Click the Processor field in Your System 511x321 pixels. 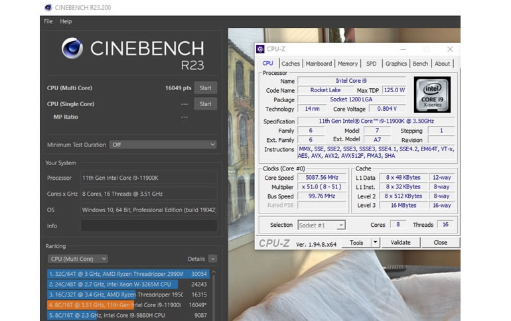coord(149,178)
